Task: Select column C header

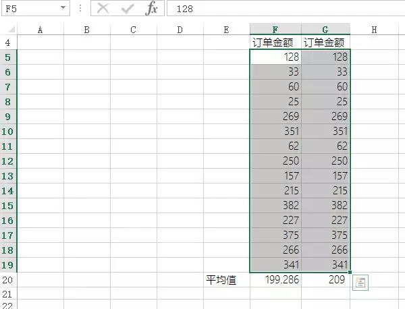Action: tap(133, 30)
